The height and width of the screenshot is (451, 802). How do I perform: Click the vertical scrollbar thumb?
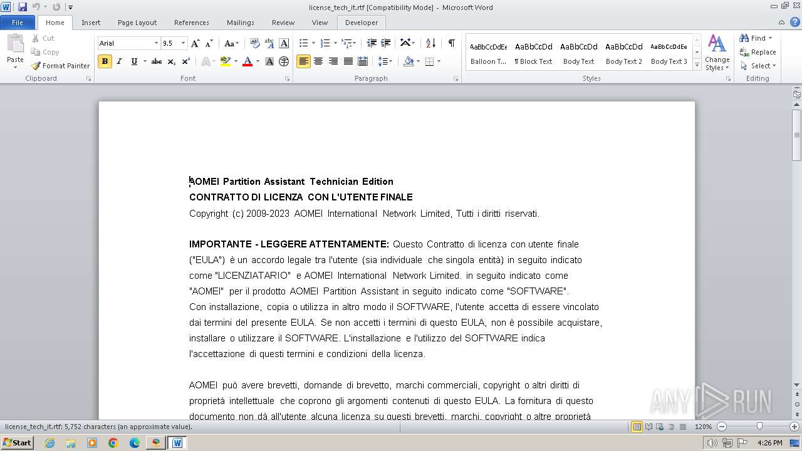click(x=796, y=135)
